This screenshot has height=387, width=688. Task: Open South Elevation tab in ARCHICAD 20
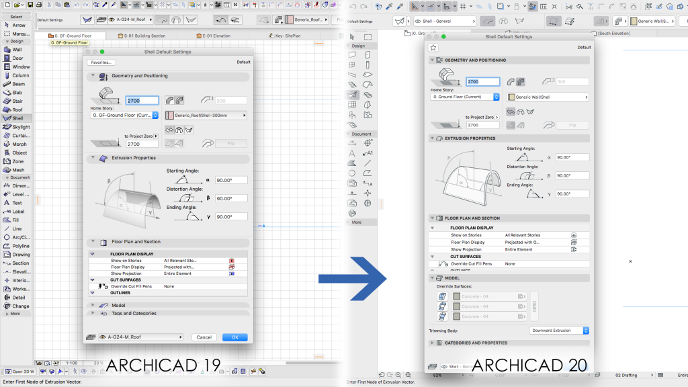pos(611,34)
